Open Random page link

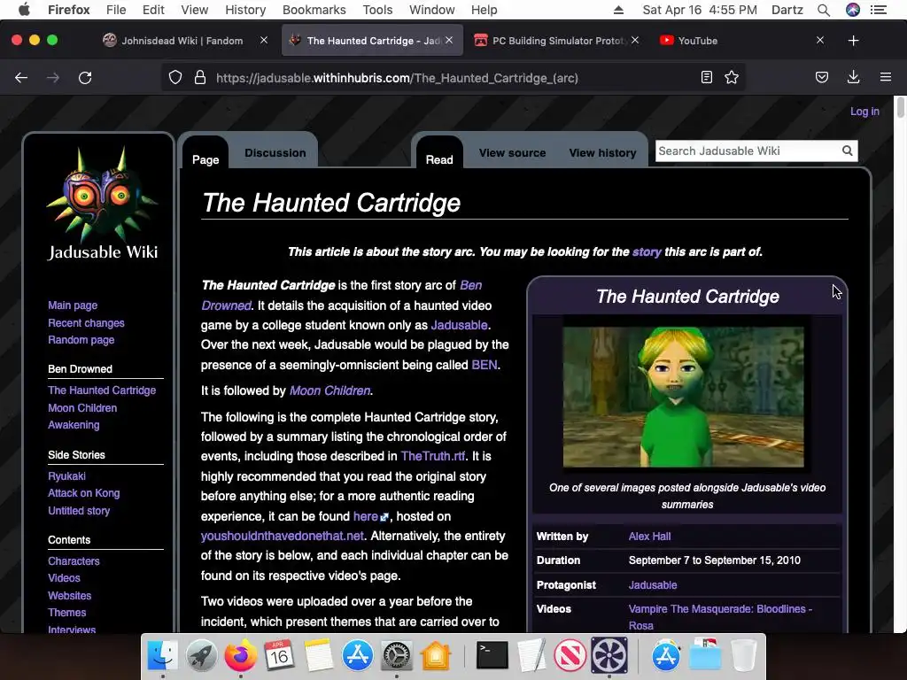81,339
